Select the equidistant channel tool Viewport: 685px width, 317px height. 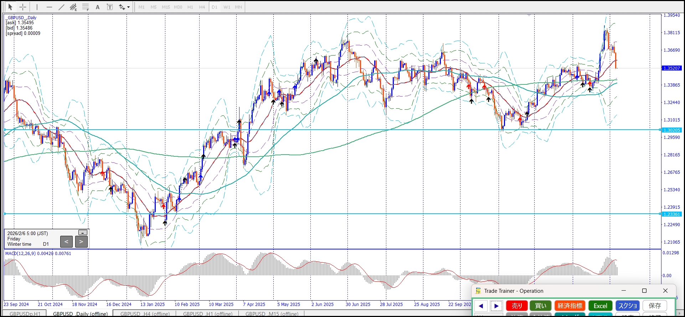click(73, 7)
